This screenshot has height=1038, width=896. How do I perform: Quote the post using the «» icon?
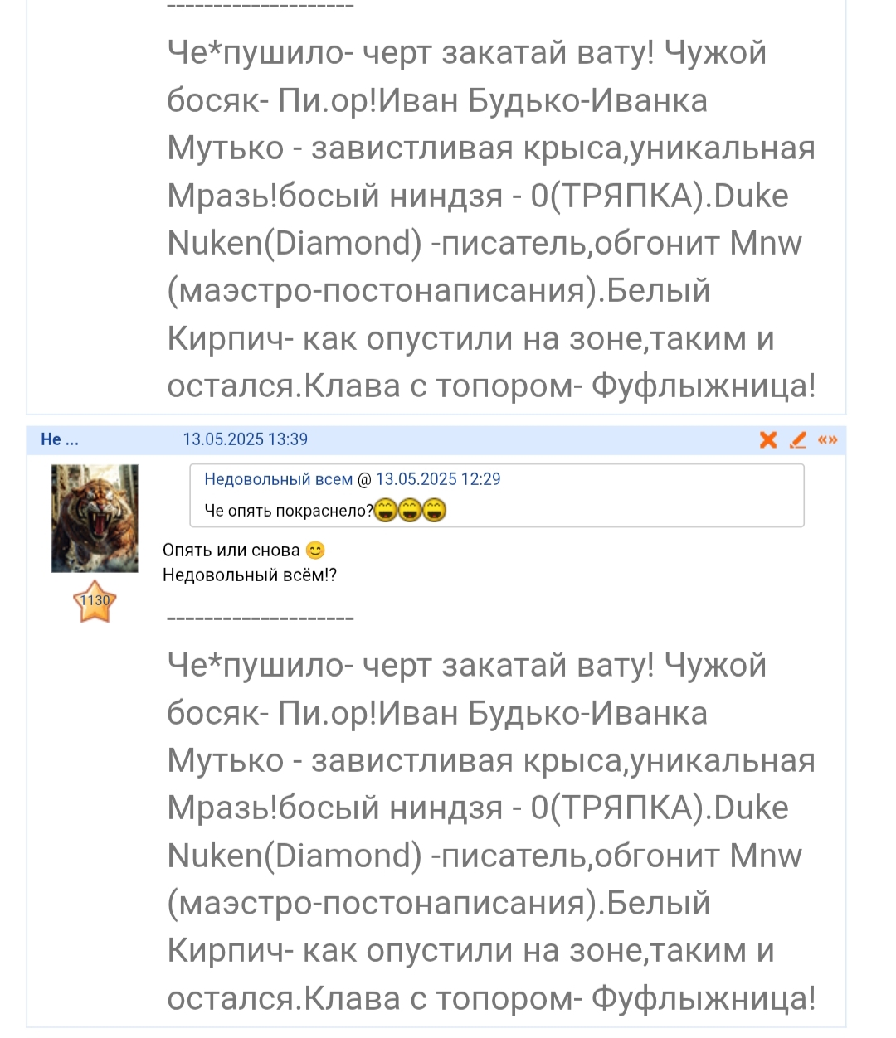click(827, 439)
